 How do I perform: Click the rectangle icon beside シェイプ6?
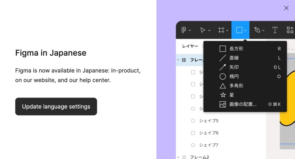193,133
